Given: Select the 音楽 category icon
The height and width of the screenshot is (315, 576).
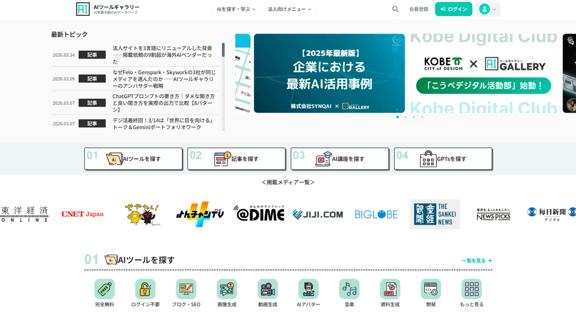Looking at the screenshot, I should pyautogui.click(x=349, y=289).
